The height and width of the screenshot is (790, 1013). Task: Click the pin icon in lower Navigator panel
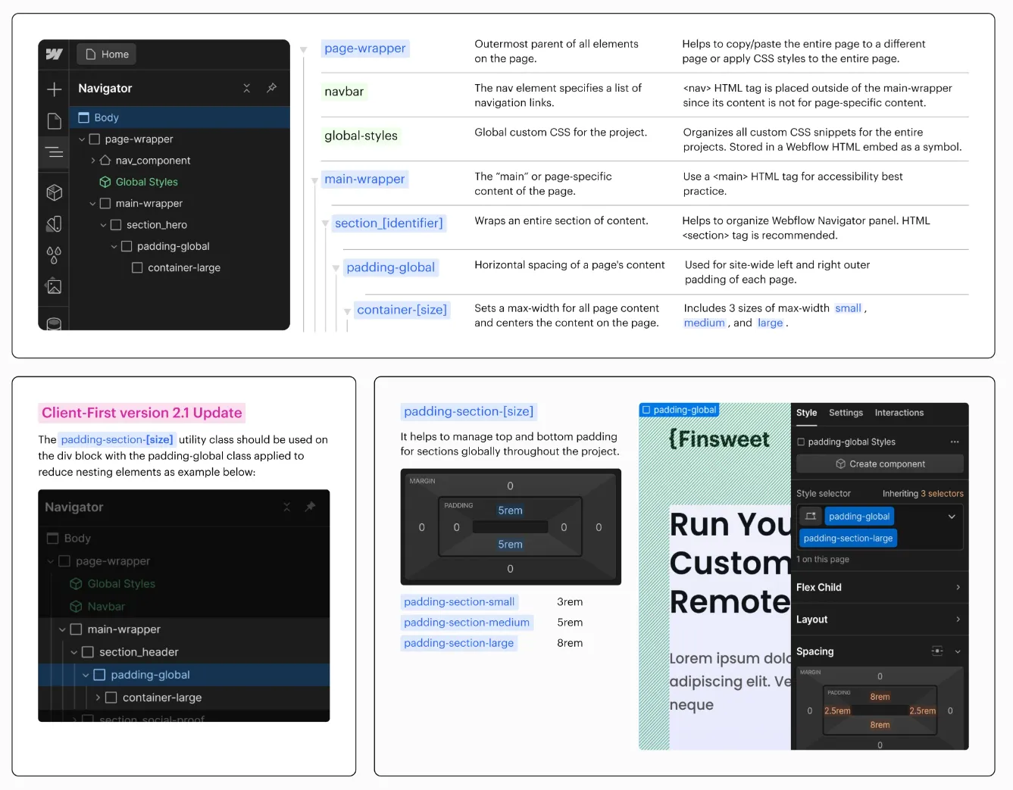[x=310, y=507]
